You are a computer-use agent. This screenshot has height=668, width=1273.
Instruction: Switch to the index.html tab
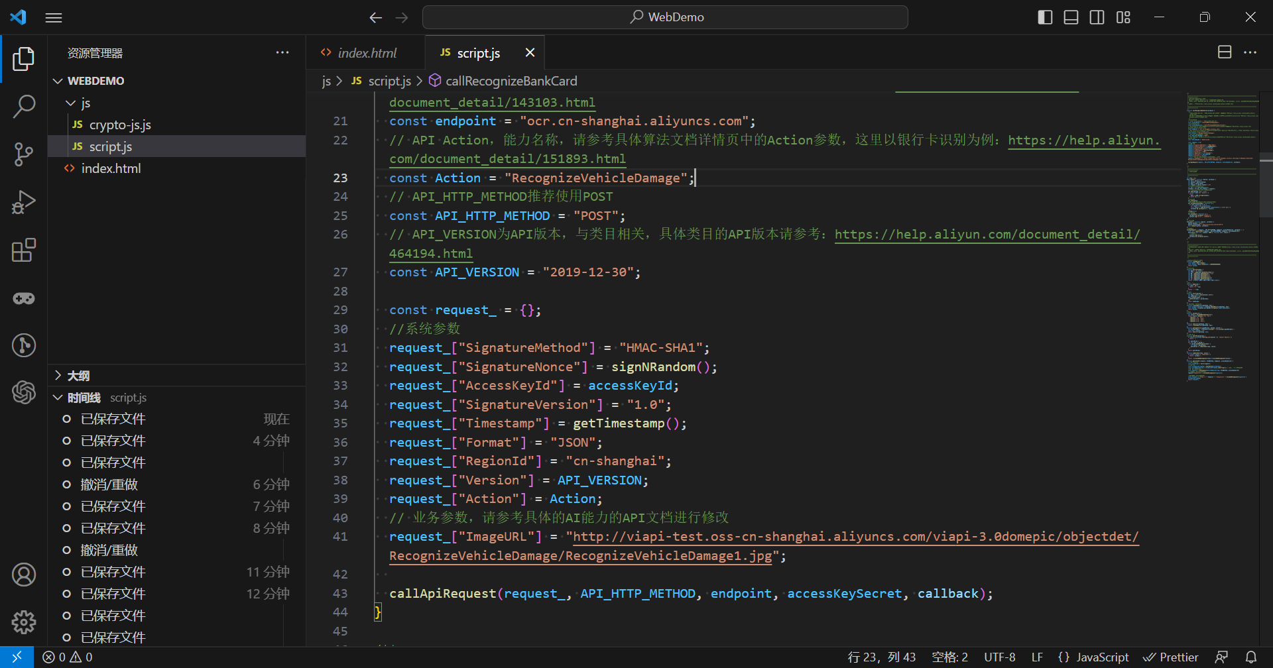coord(366,52)
